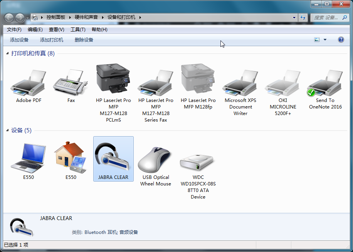Expand arrow after 控制面板 in breadcrumb
The width and height of the screenshot is (353, 252).
coord(70,17)
